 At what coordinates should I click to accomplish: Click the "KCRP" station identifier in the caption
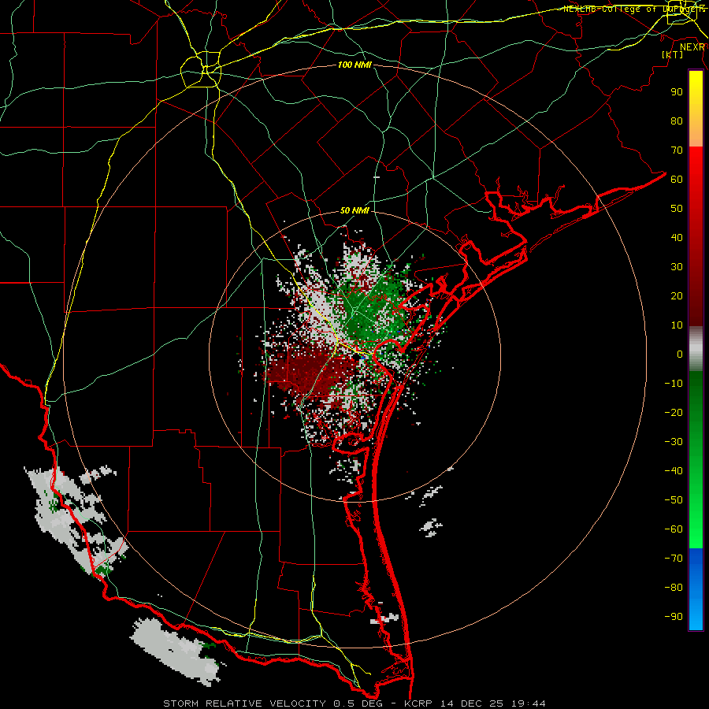pos(419,703)
